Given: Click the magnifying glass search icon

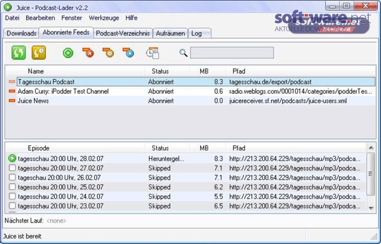Looking at the screenshot, I should point(183,53).
